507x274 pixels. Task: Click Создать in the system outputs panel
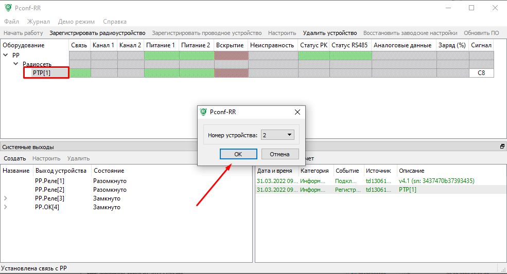[14, 158]
